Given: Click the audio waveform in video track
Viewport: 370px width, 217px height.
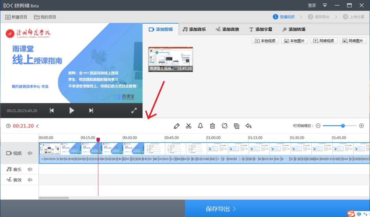Looking at the screenshot, I should click(204, 159).
